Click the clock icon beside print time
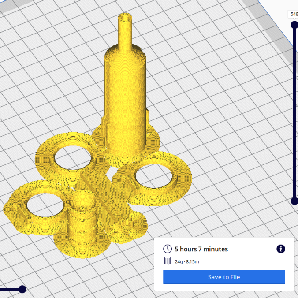 pos(168,249)
